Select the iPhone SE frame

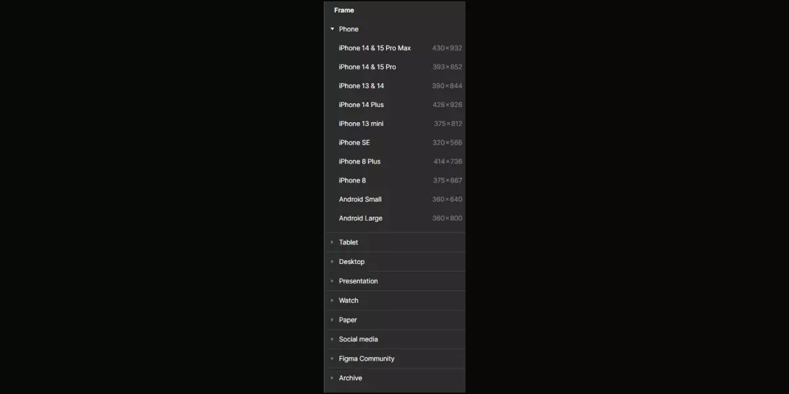[394, 142]
